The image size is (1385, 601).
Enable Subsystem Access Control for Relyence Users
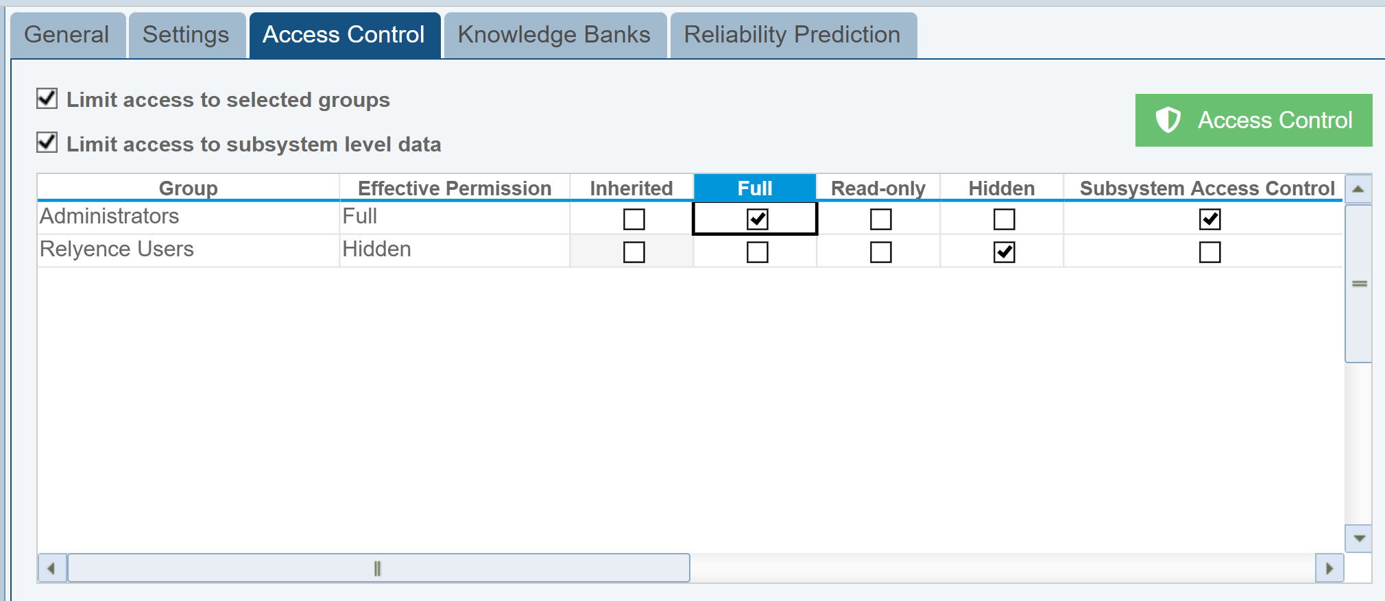(x=1209, y=252)
